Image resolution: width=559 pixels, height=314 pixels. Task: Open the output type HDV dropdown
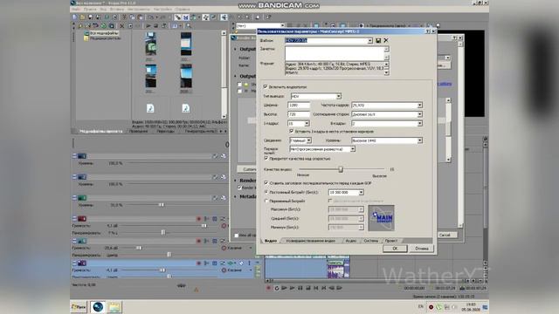pos(338,96)
